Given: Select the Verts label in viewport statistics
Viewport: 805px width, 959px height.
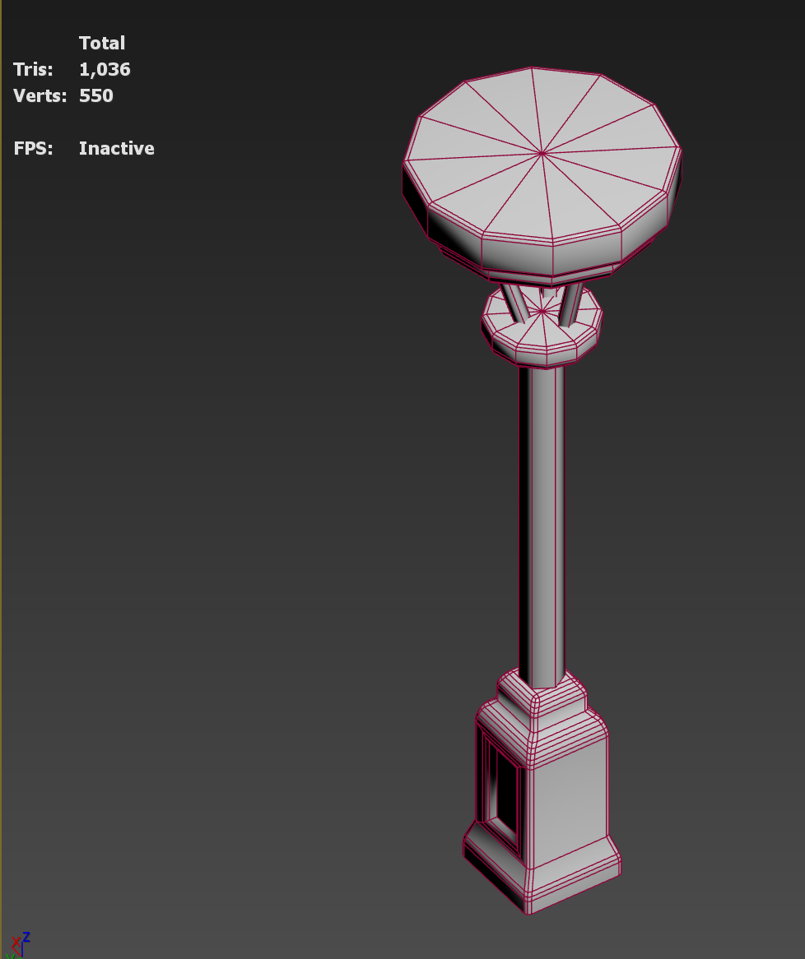Looking at the screenshot, I should click(x=40, y=95).
